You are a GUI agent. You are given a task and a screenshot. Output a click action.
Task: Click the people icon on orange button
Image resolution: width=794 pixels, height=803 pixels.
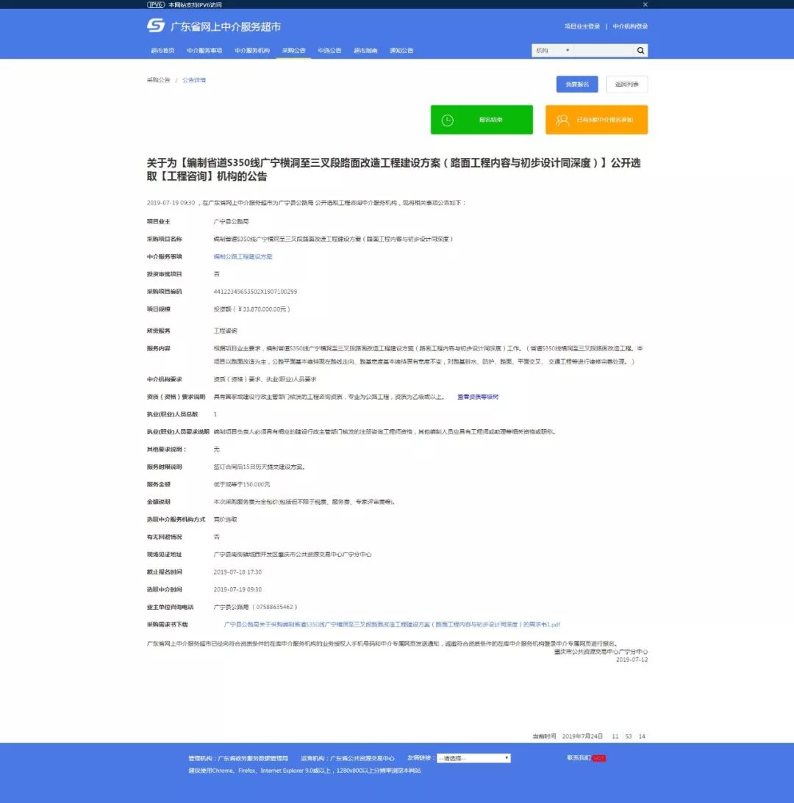[562, 120]
